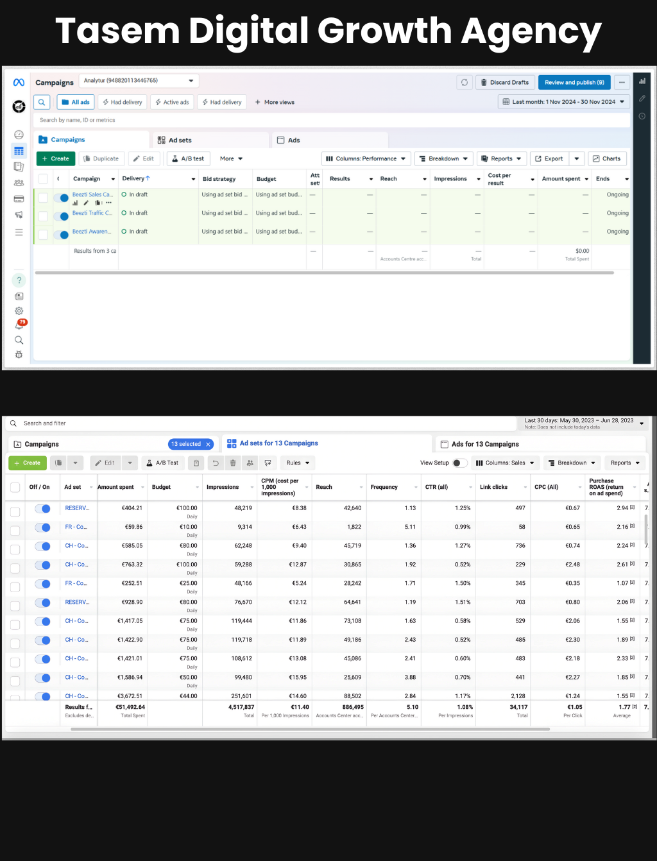This screenshot has height=861, width=657.
Task: Select the All ads filter tab
Action: point(76,102)
